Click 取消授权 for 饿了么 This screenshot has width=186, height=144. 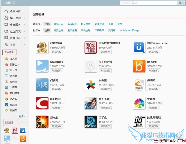point(105,126)
